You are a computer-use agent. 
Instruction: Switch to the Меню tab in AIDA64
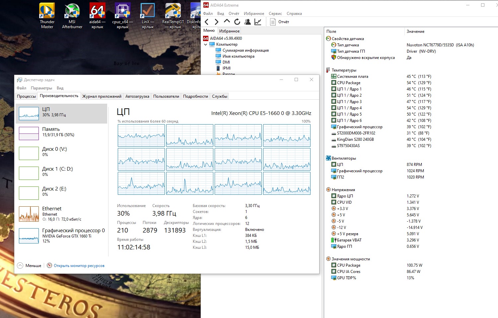pos(209,30)
